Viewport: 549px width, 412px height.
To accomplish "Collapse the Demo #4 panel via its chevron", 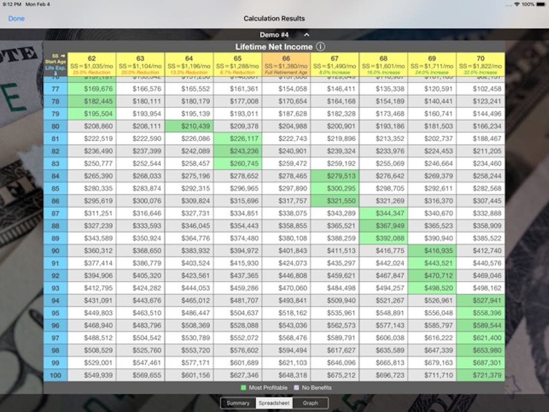I will pos(307,35).
